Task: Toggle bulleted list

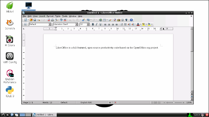Action: click(x=125, y=24)
